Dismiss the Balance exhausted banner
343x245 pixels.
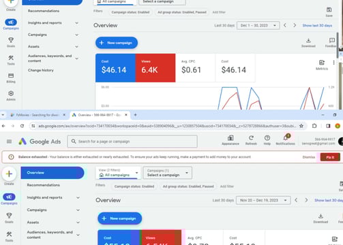tap(309, 157)
